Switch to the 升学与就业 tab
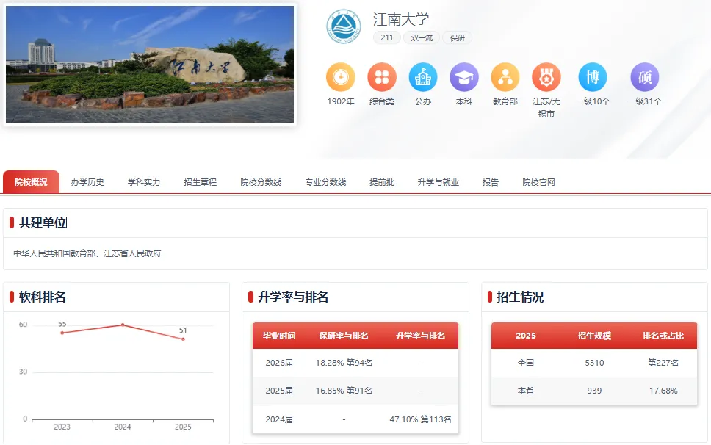Viewport: 711px width, 445px height. point(438,182)
